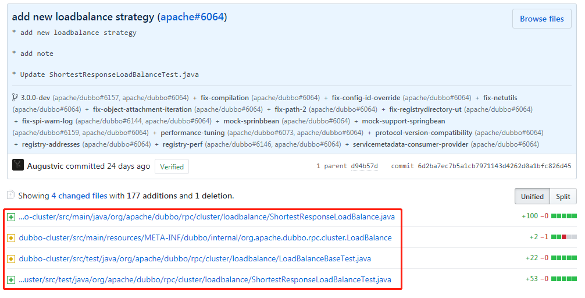This screenshot has height=298, width=585.
Task: Click the Augustvic avatar image
Action: (x=18, y=165)
